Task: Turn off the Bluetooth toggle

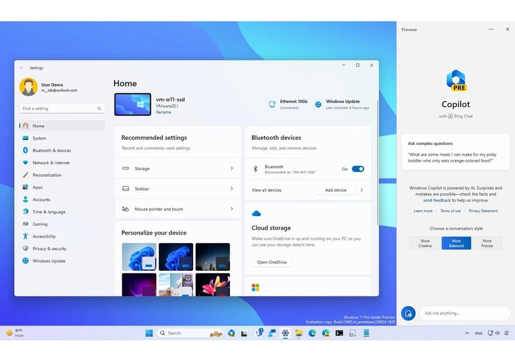Action: (358, 169)
